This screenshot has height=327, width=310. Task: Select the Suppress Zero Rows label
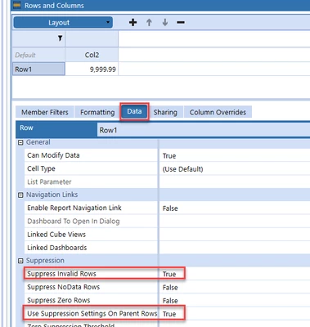pyautogui.click(x=59, y=300)
